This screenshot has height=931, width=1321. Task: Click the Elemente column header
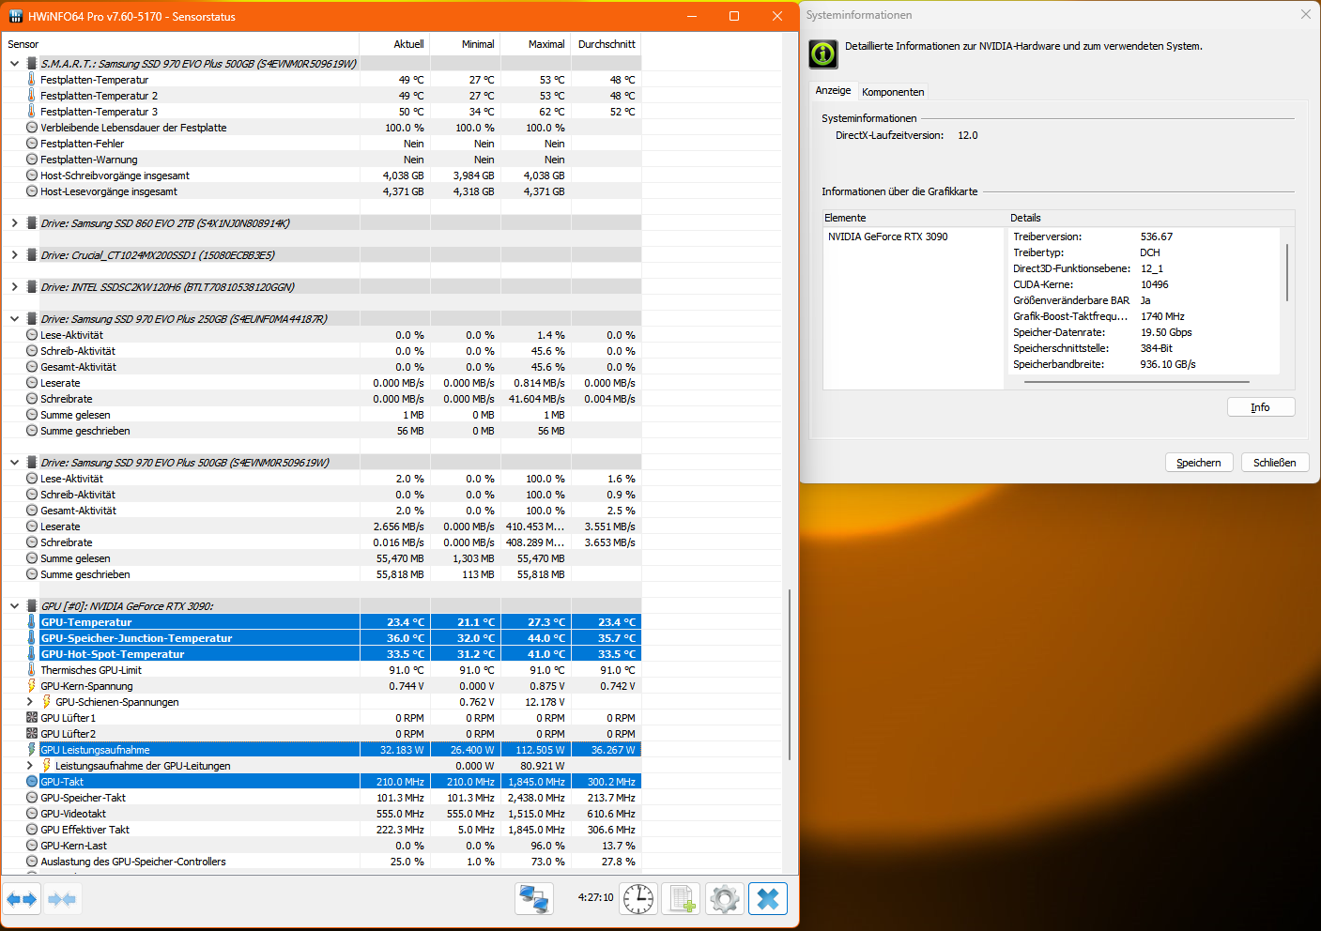tap(914, 218)
